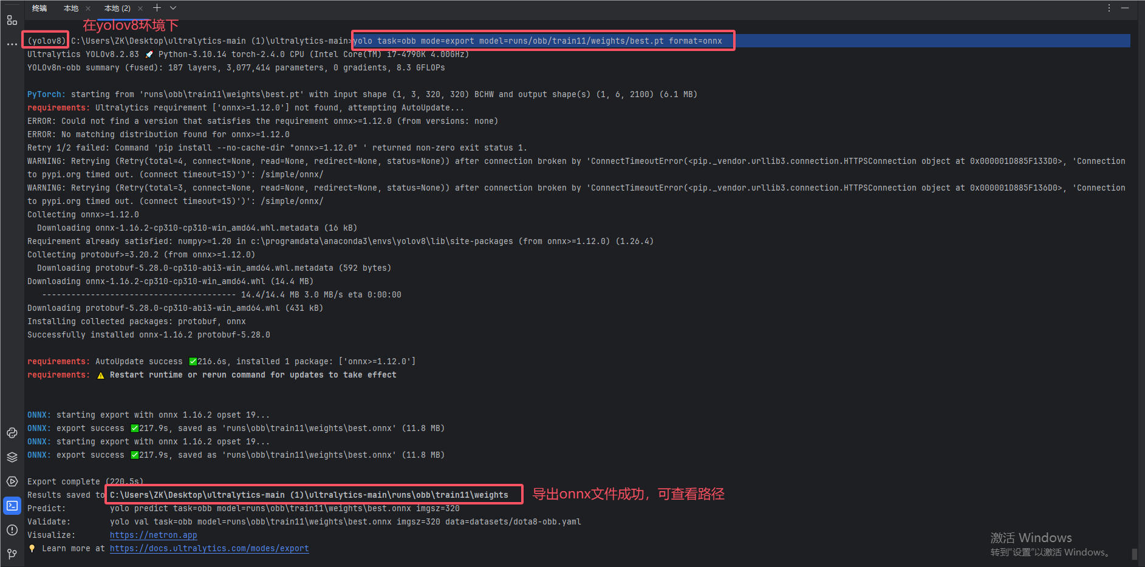The image size is (1145, 567).
Task: Click the 'Collecting protobuf>=3.20.2' line
Action: [x=141, y=254]
